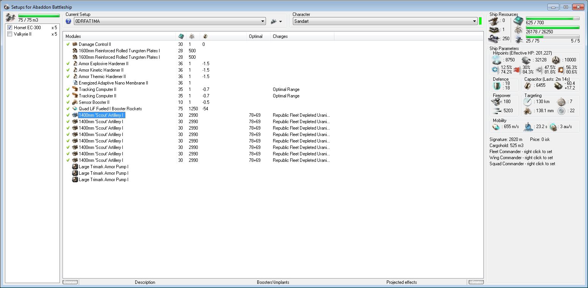Click the targeting range icon beside 130 km
Image resolution: width=588 pixels, height=288 pixels.
click(x=528, y=102)
